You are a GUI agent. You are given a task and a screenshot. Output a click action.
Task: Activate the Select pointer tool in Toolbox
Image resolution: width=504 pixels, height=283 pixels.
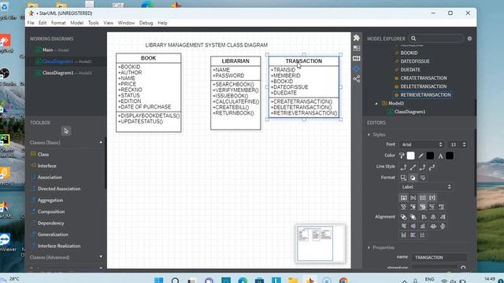pos(66,131)
